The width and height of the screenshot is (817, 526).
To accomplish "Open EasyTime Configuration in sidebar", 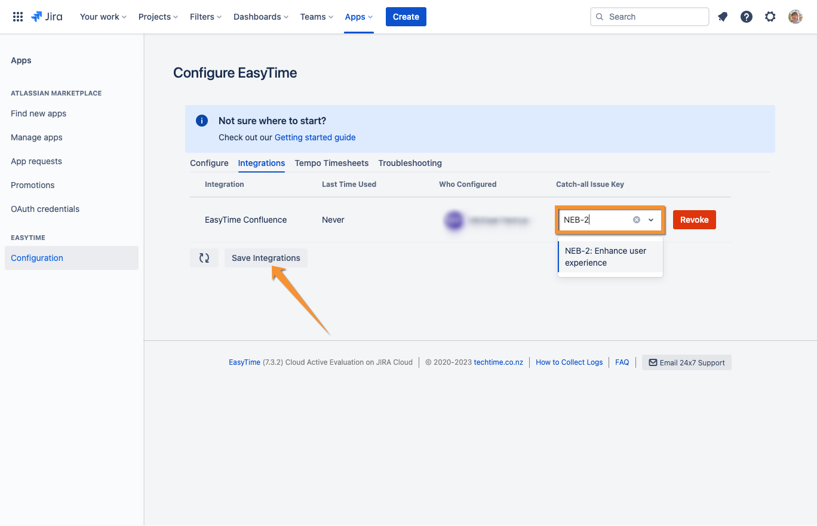I will (x=72, y=258).
